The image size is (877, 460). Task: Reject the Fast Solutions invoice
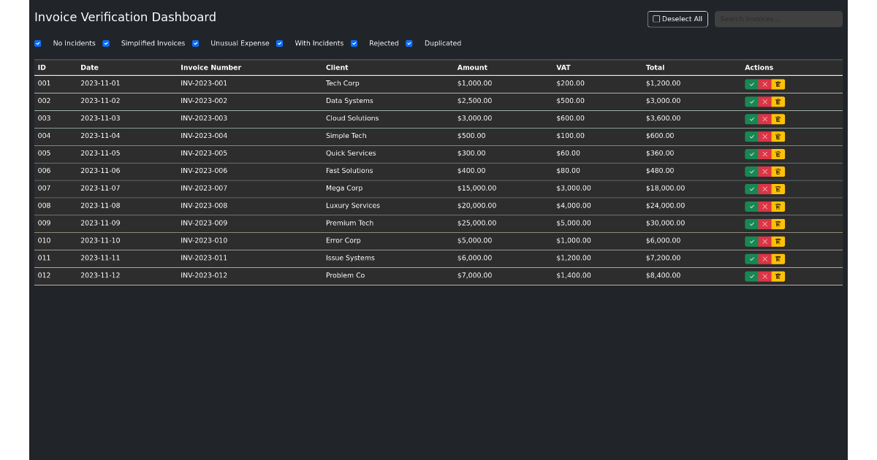point(764,172)
